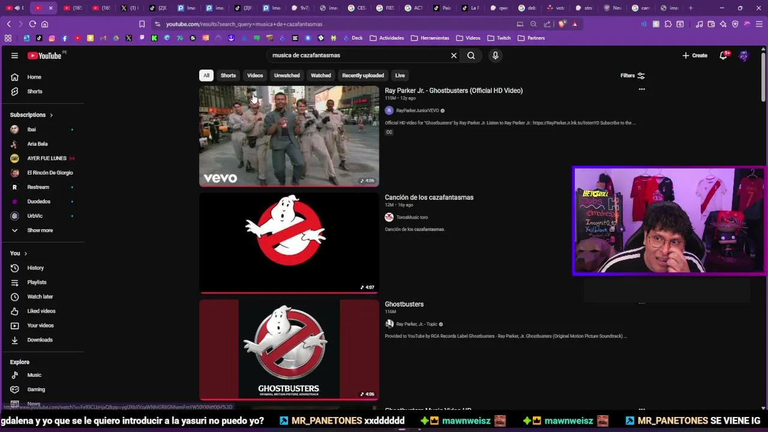
Task: Open the Brave Shields lion icon
Action: pyautogui.click(x=562, y=24)
